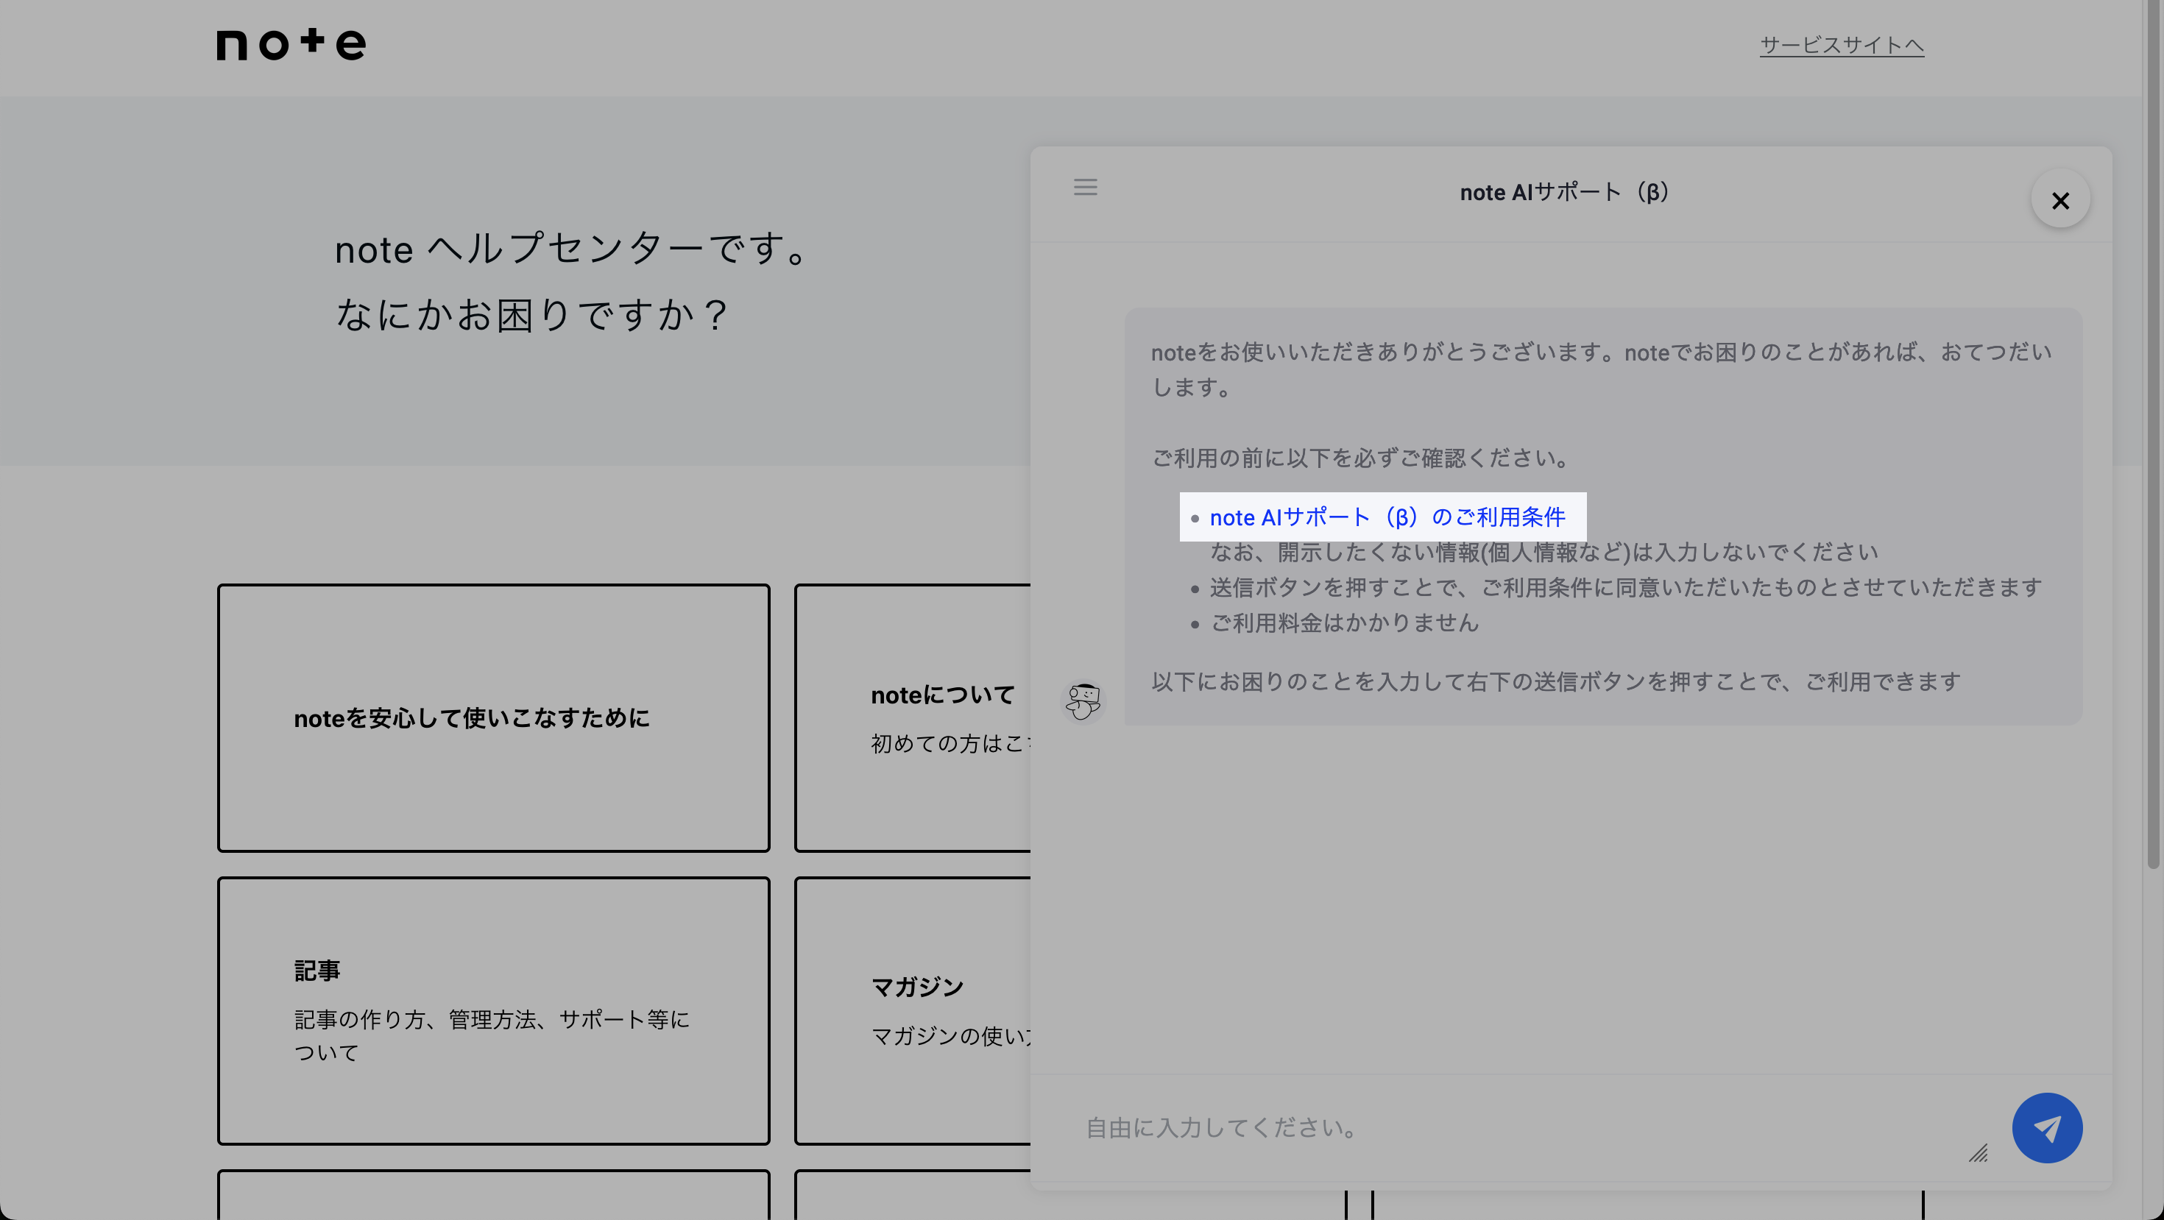The height and width of the screenshot is (1220, 2164).
Task: Click the noteをお使いいただき greeting text
Action: click(x=1601, y=369)
